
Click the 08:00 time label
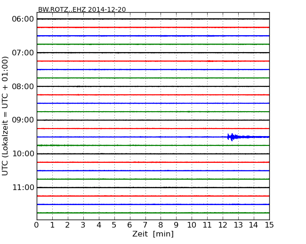(x=23, y=86)
